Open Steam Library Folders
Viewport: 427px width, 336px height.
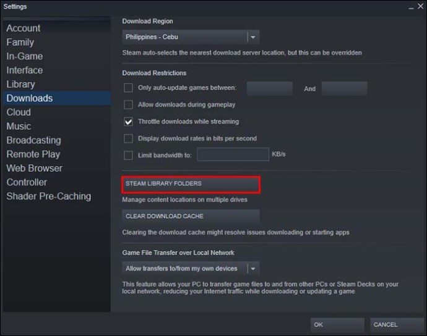[x=191, y=184]
